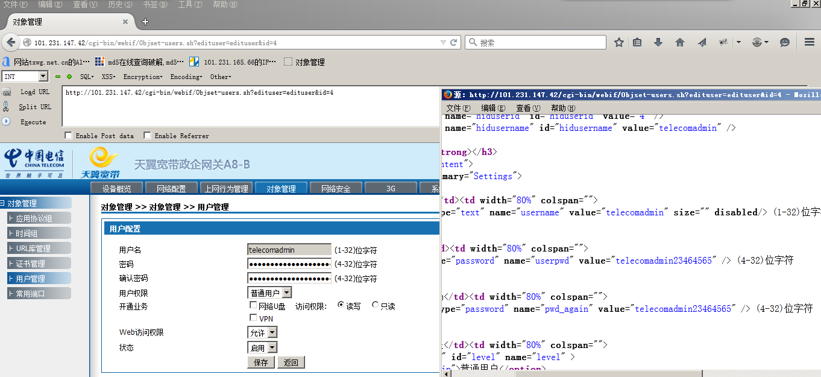Open the 网站txwg.net.cn bookmark
821x377 pixels.
46,62
